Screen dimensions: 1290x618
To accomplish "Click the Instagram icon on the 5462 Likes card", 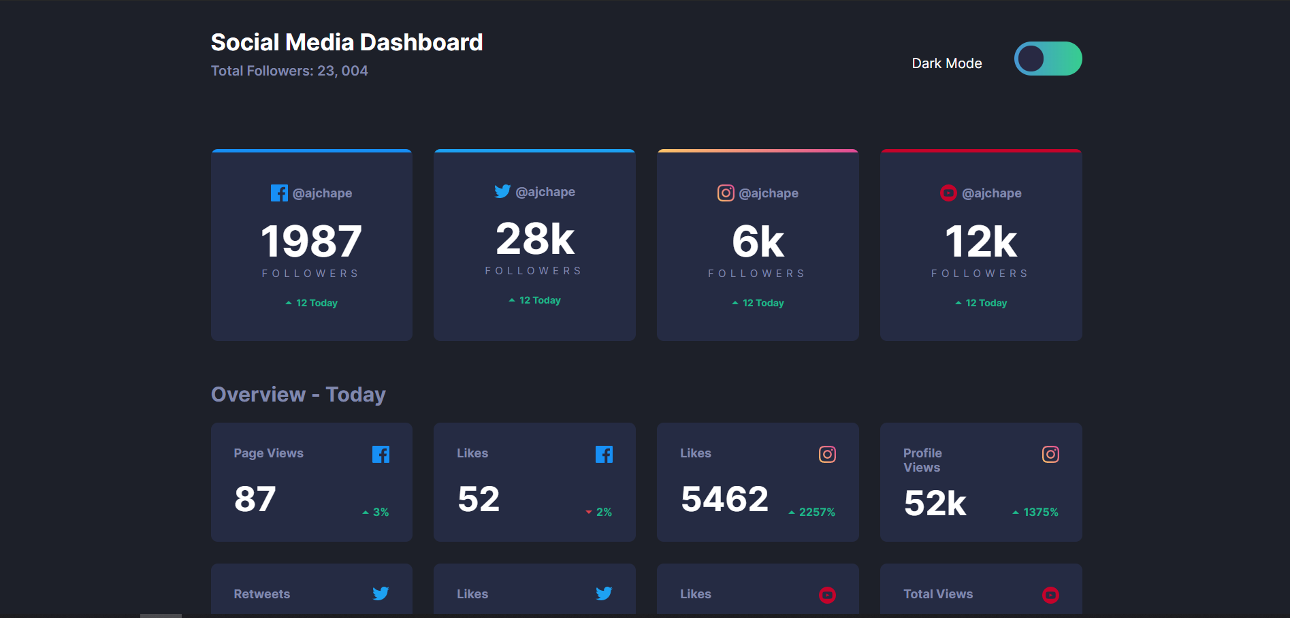I will pyautogui.click(x=827, y=453).
